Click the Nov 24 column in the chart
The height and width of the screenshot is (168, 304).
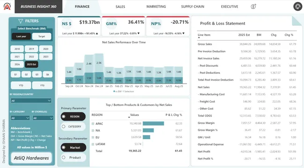(x=89, y=69)
